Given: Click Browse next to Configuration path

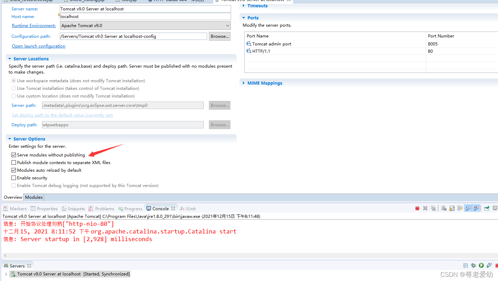Looking at the screenshot, I should point(219,36).
